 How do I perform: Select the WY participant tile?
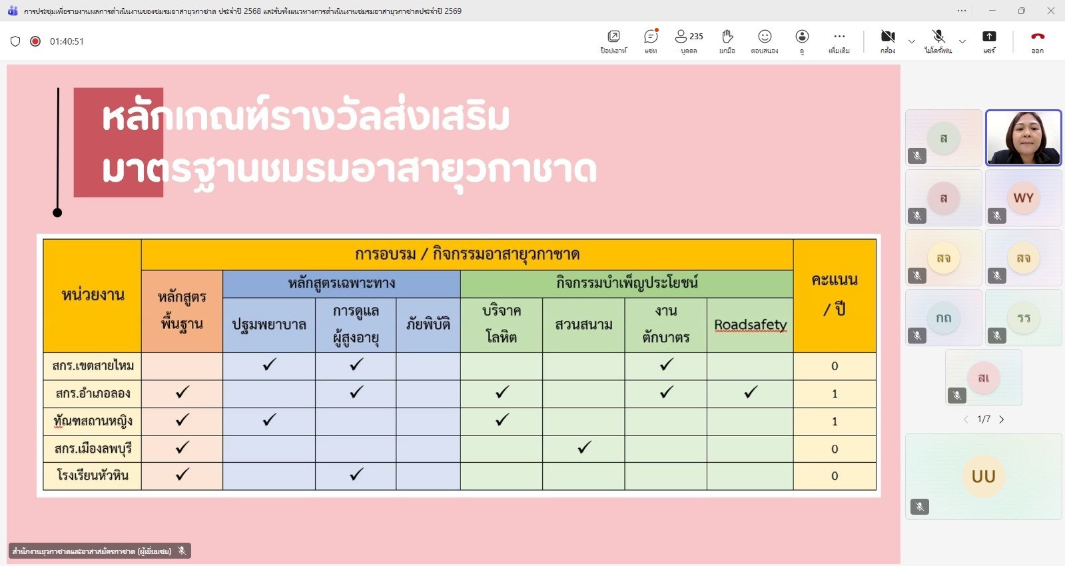point(1023,198)
